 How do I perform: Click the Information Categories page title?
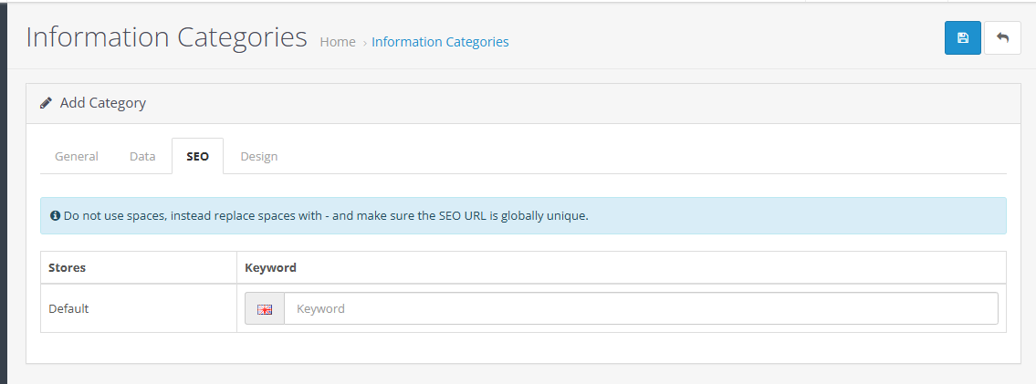(x=166, y=37)
